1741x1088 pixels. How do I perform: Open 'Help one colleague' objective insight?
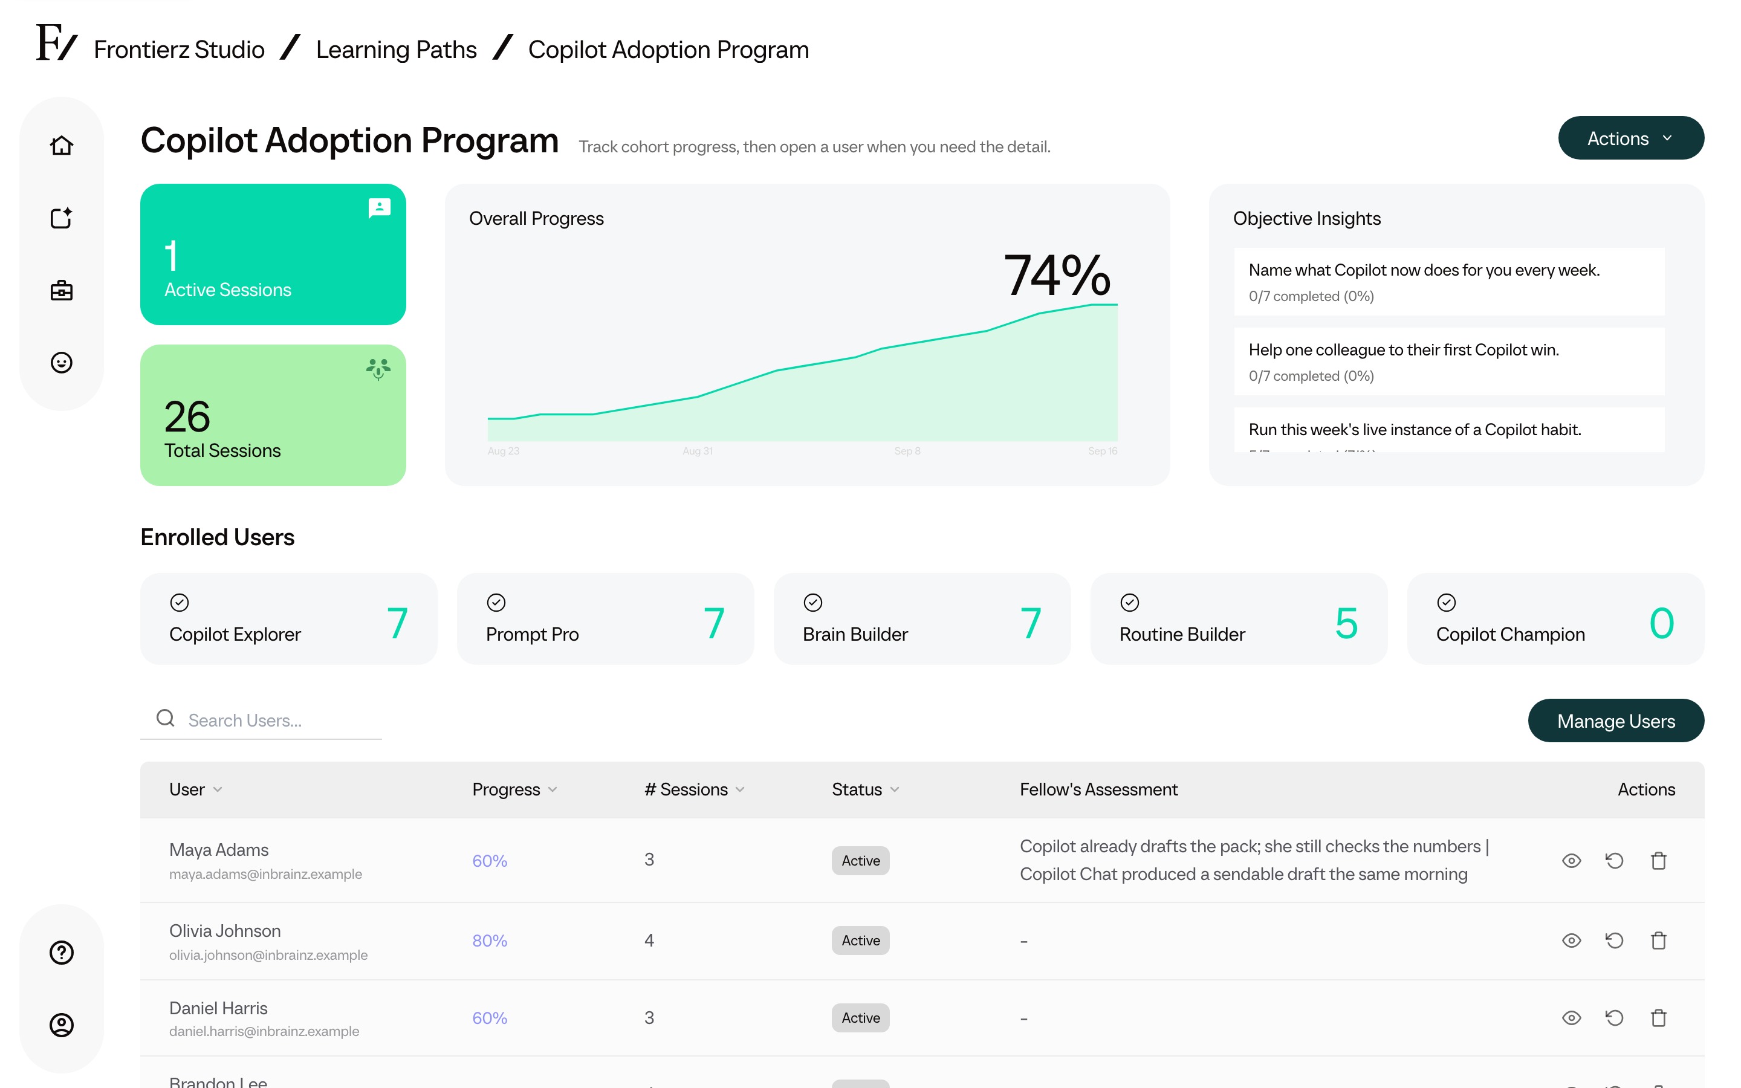[1449, 361]
